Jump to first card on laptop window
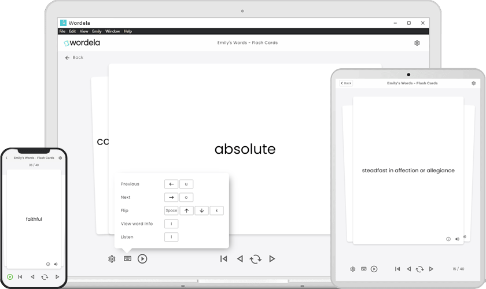 [223, 259]
